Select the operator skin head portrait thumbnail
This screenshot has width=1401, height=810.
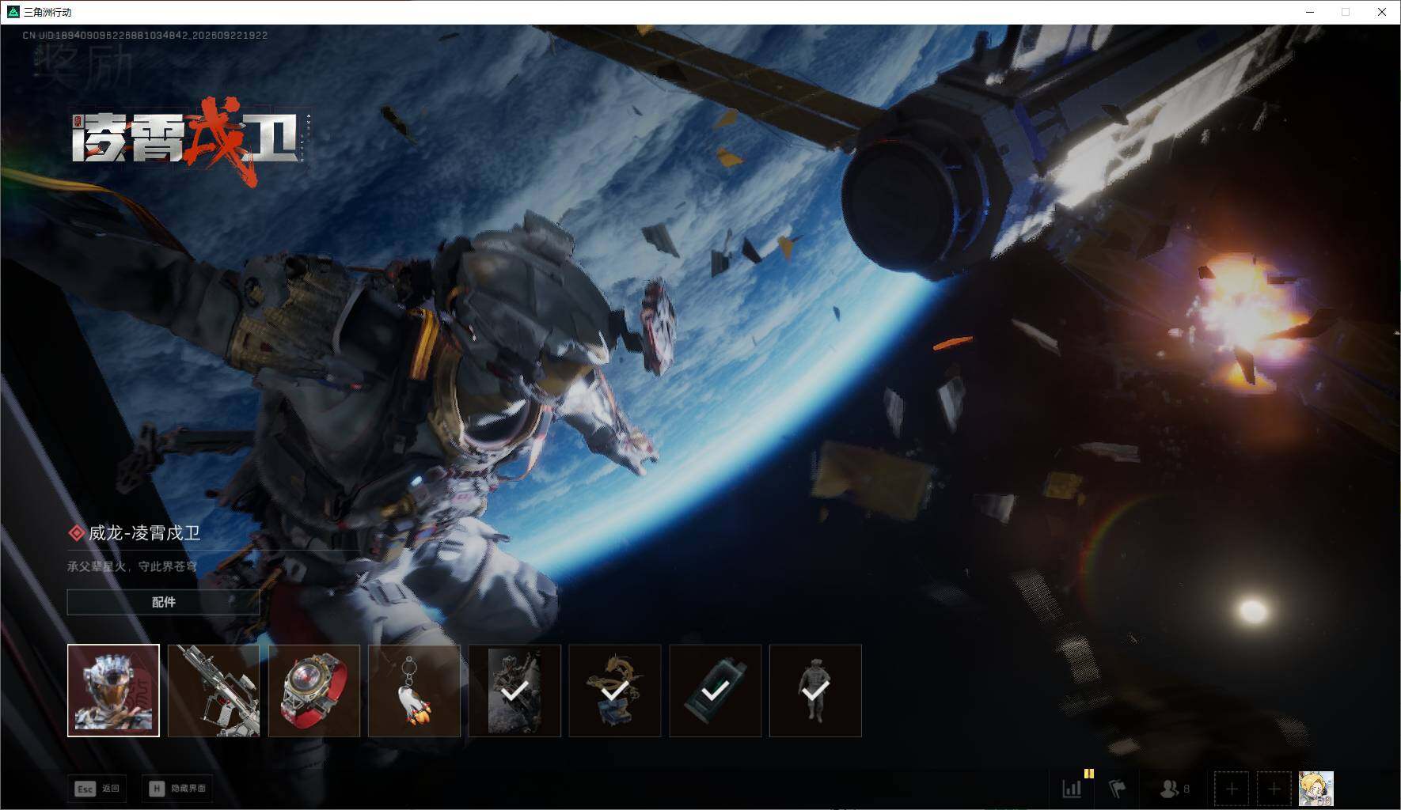pos(113,691)
